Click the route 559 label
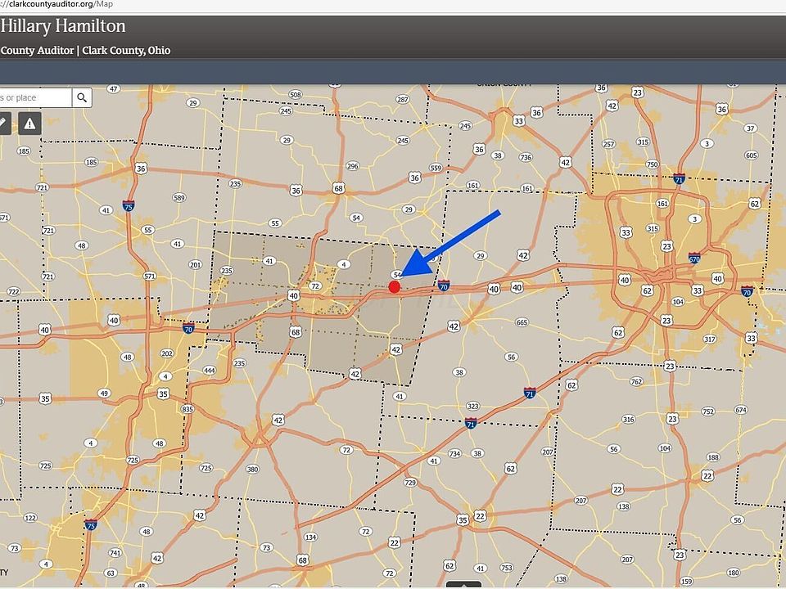This screenshot has width=786, height=589. pyautogui.click(x=436, y=168)
